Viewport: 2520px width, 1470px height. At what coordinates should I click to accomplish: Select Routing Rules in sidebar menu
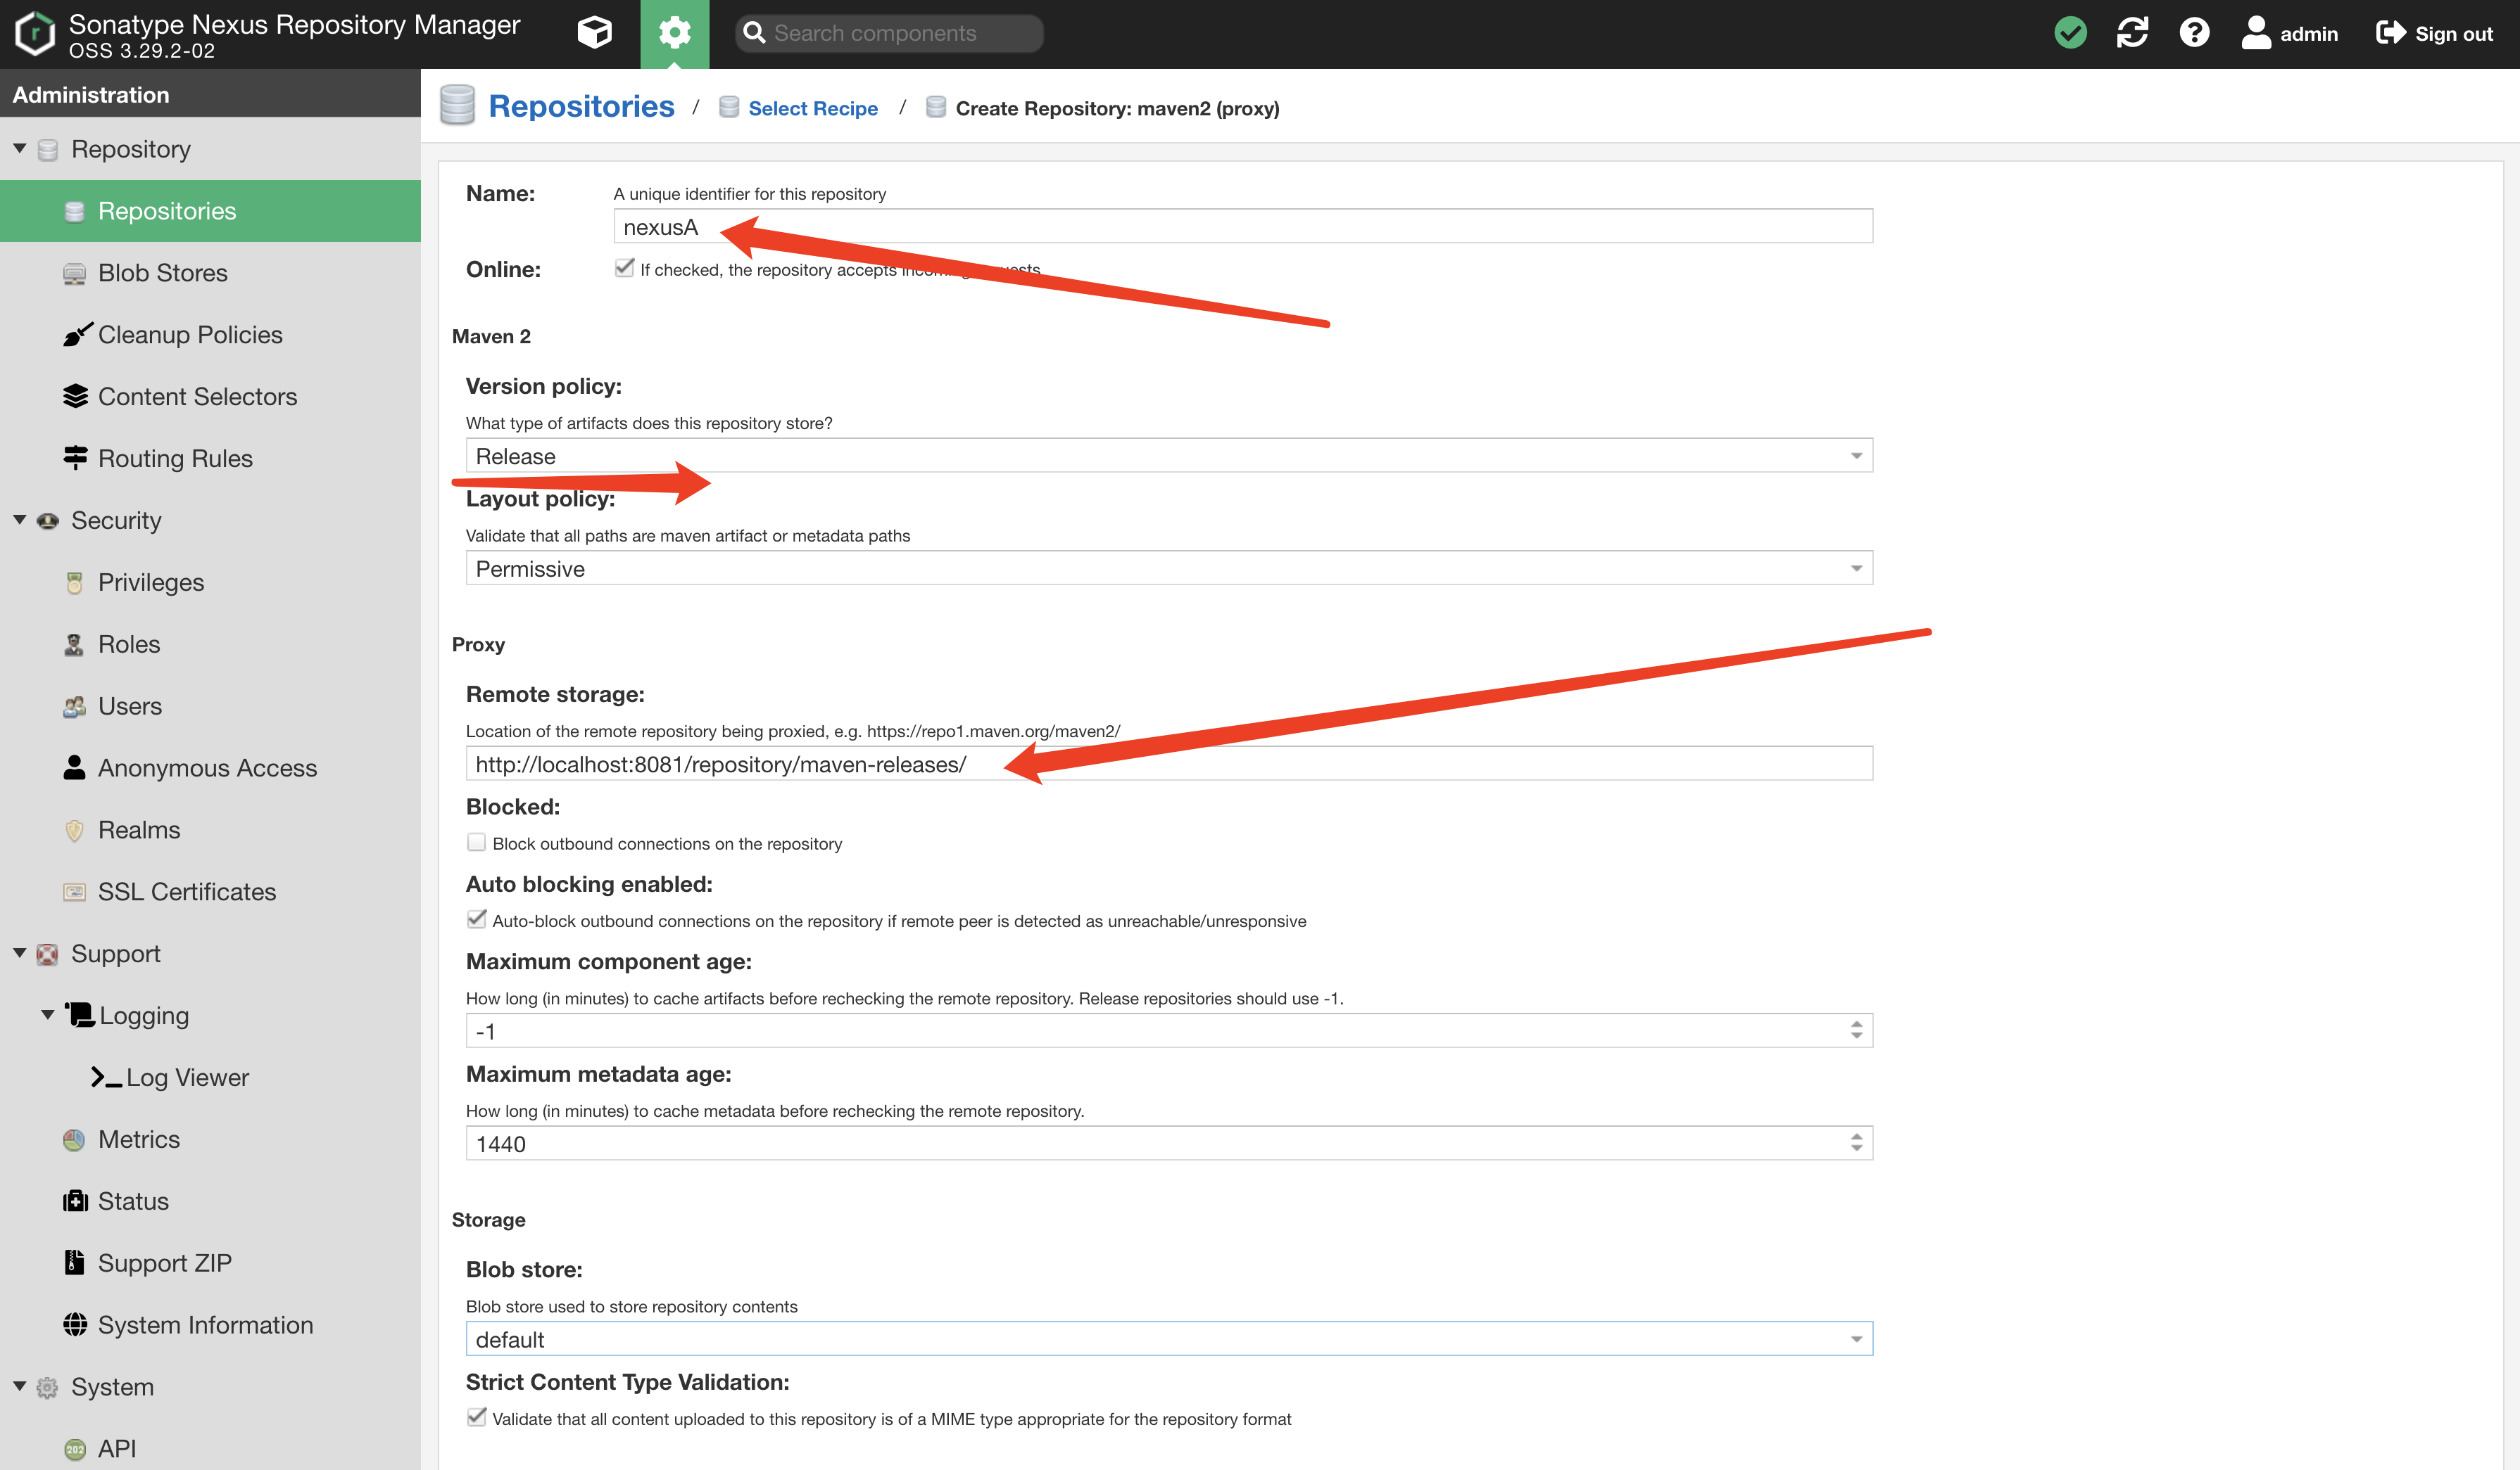175,459
